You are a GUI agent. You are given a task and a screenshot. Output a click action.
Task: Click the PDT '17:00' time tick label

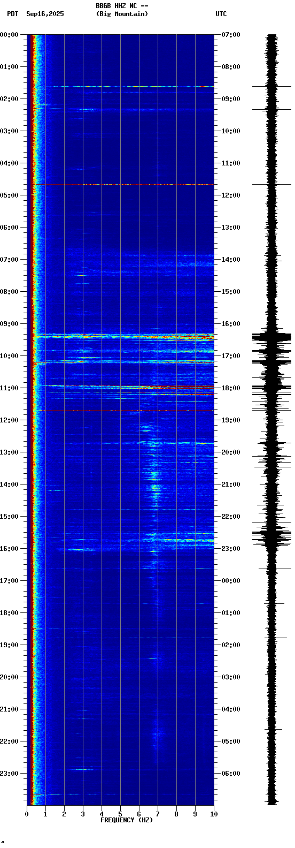coord(9,581)
